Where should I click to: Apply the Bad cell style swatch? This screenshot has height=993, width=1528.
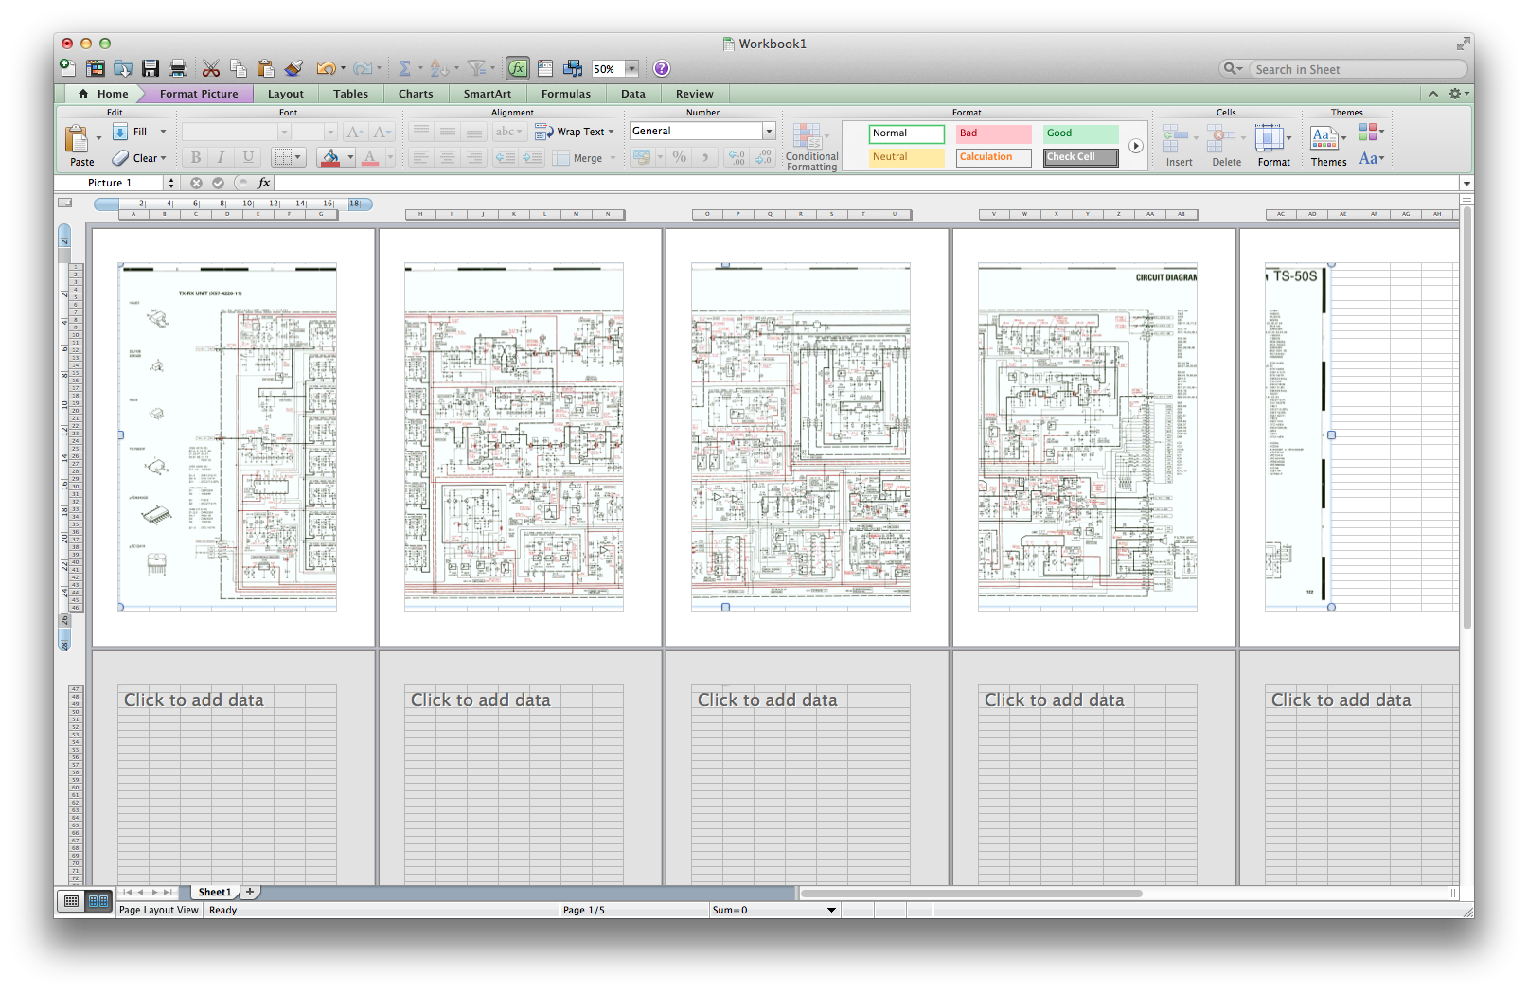pos(992,133)
